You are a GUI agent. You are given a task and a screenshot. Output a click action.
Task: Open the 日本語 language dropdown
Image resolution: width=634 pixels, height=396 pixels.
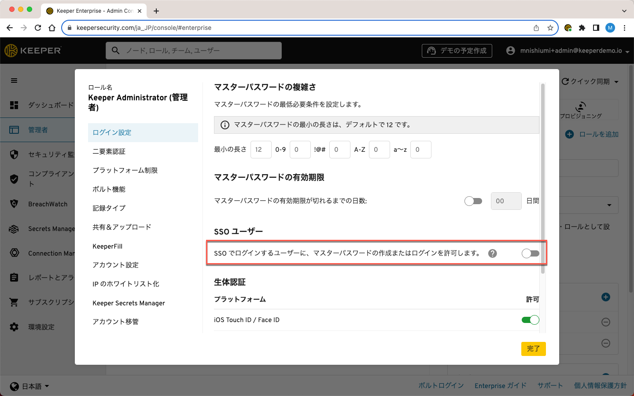30,386
